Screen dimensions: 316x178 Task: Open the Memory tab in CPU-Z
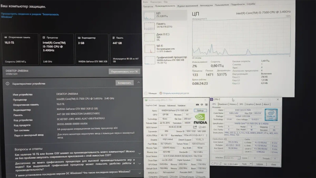[233, 104]
